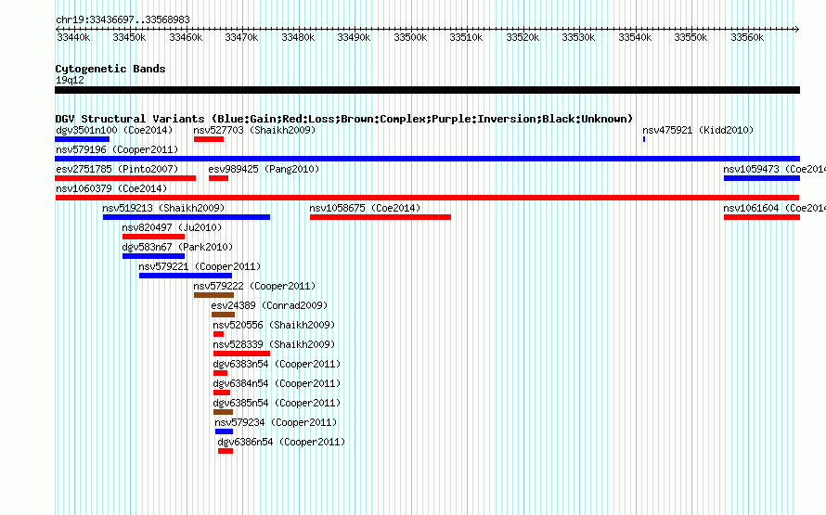Select the nsv1061604 variant label

coord(774,208)
